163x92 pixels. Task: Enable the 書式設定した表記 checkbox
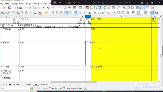[x=50, y=88]
